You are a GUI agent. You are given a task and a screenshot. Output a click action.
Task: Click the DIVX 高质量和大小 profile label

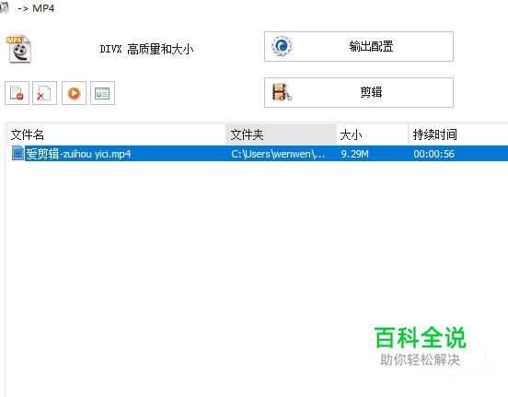tap(146, 50)
